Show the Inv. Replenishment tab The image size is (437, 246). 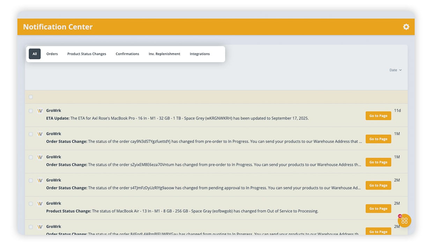click(164, 54)
